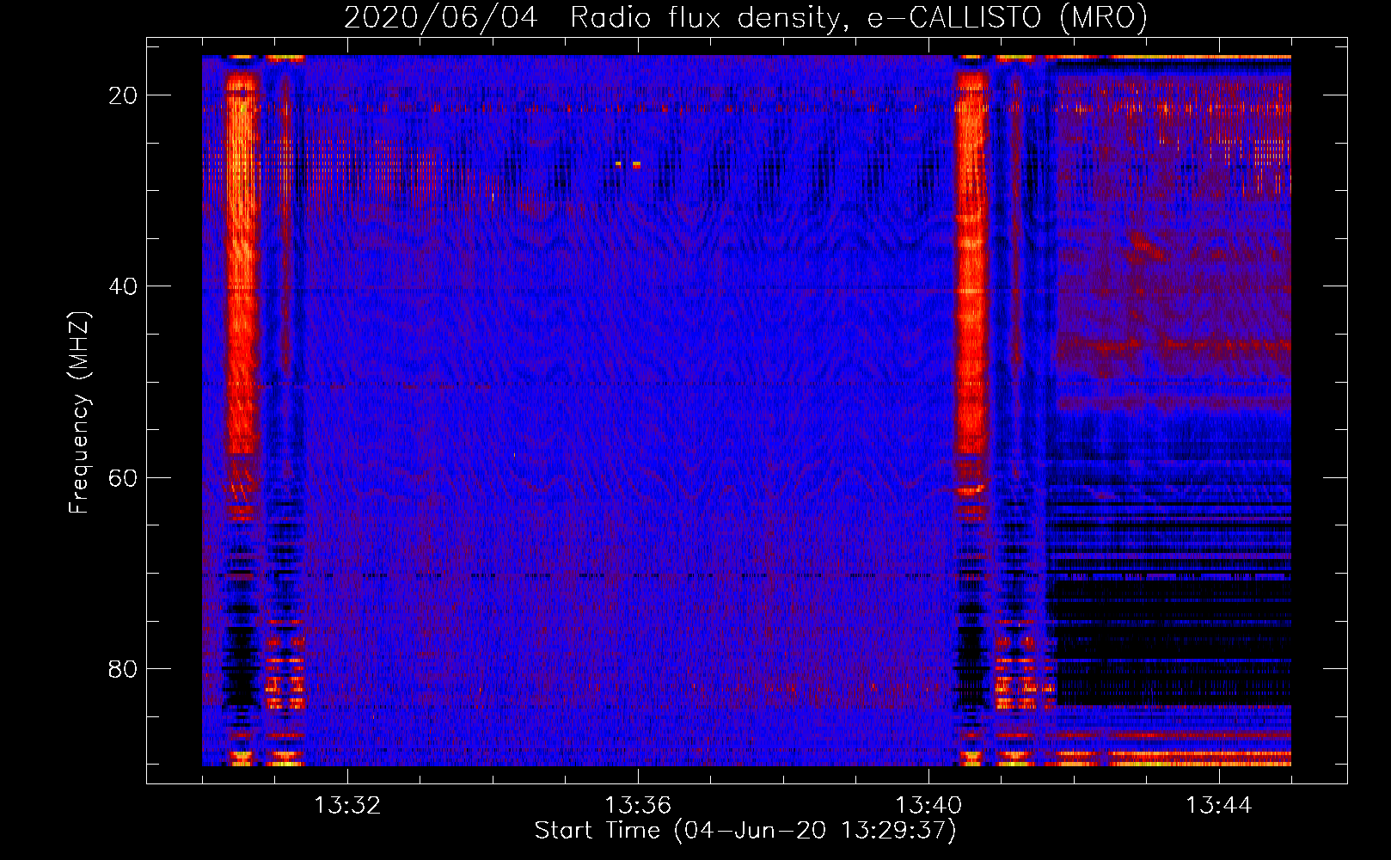Click the 'Frequency (MHZ)' axis label
The width and height of the screenshot is (1391, 860).
click(x=79, y=413)
